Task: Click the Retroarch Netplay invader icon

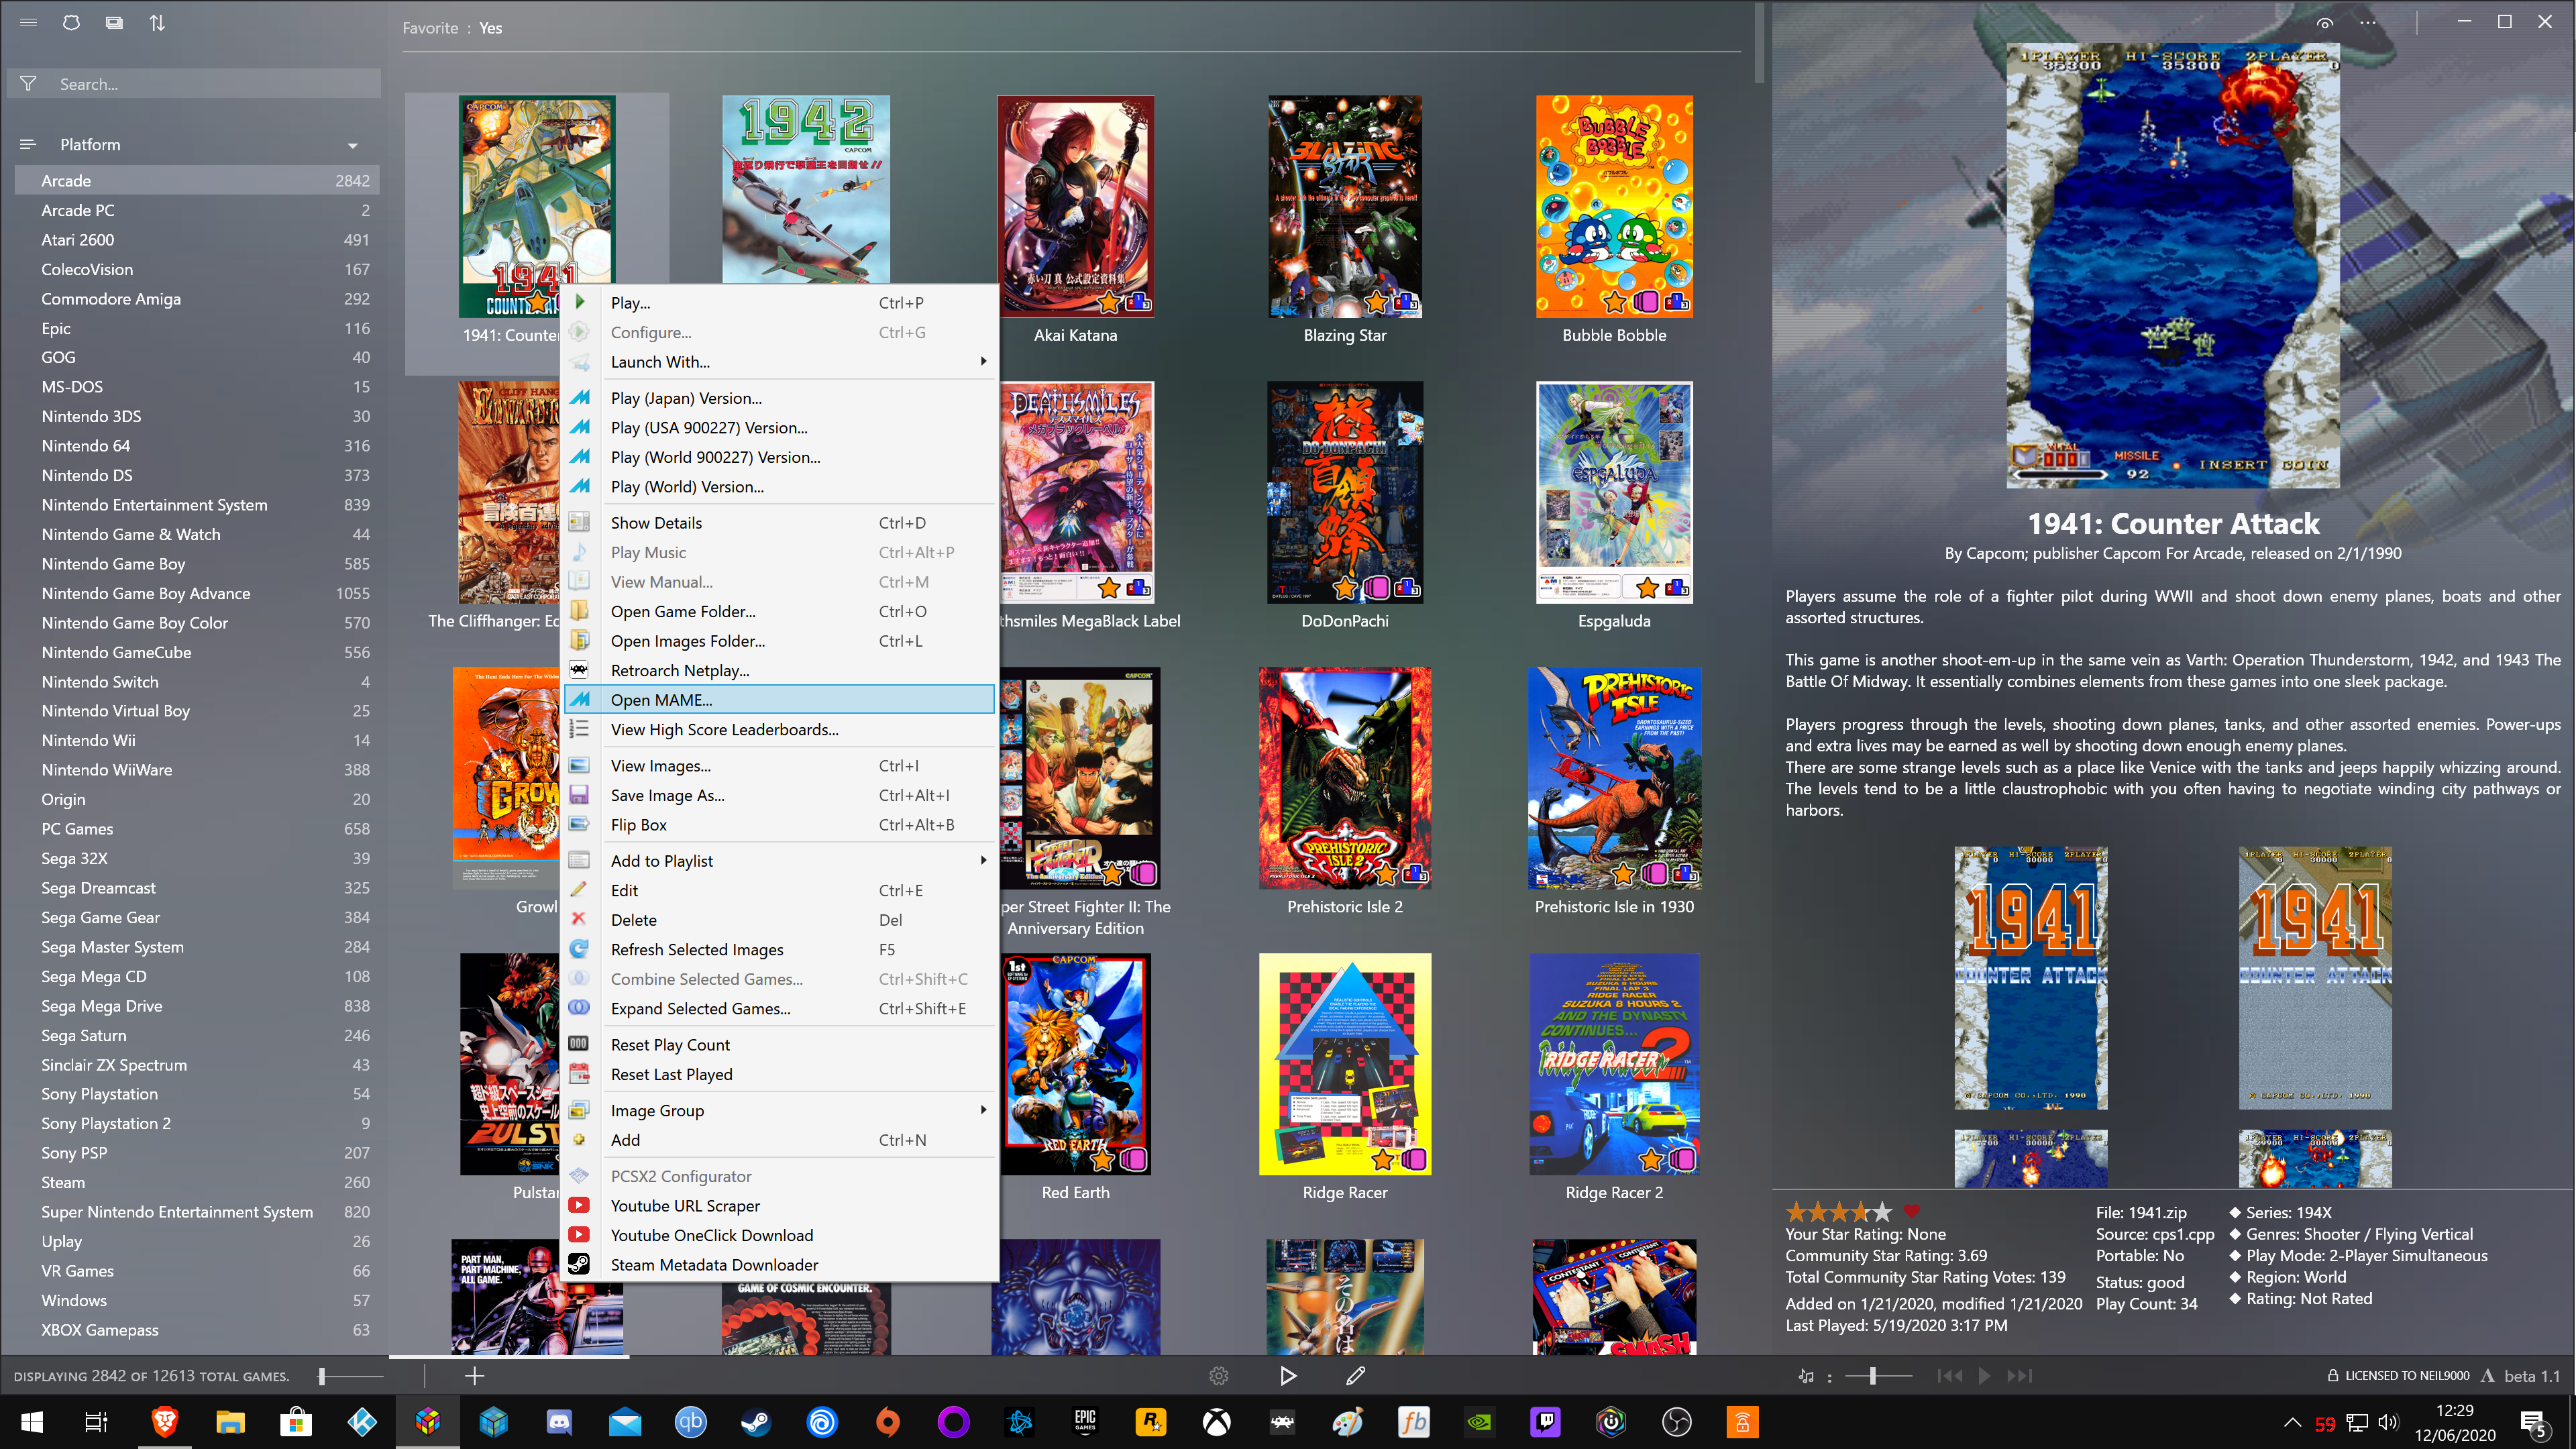Action: [579, 669]
